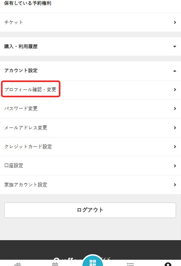Click the ログアウト button
This screenshot has height=266, width=181.
(x=90, y=210)
